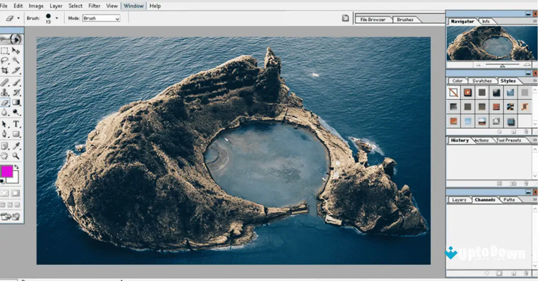Viewport: 538px width, 281px height.
Task: Activate the Move tool
Action: pos(16,50)
